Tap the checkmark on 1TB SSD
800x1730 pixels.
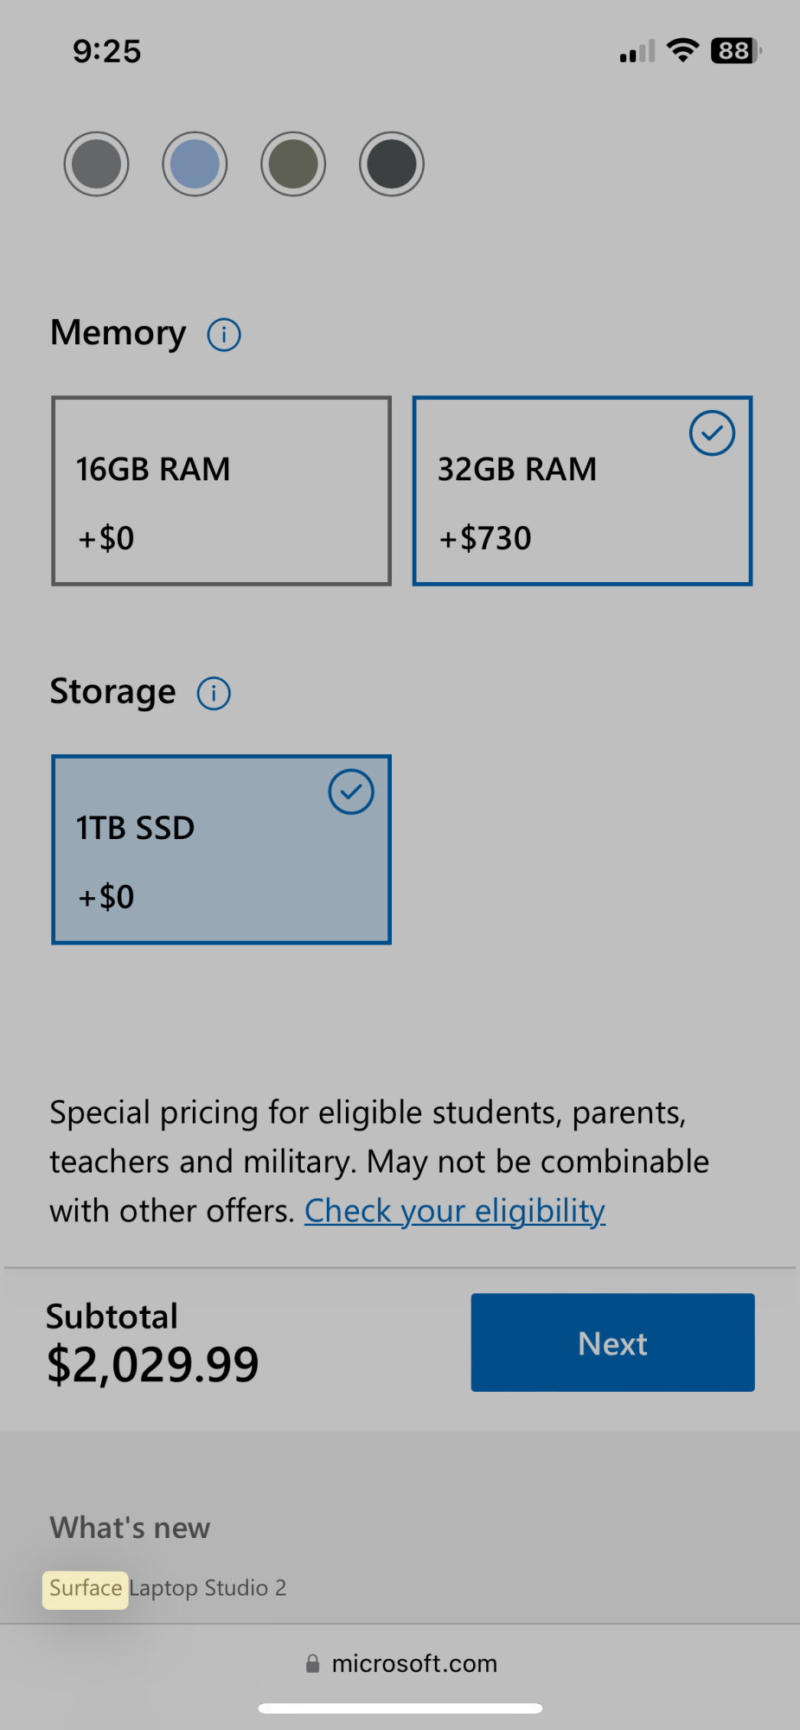point(351,791)
